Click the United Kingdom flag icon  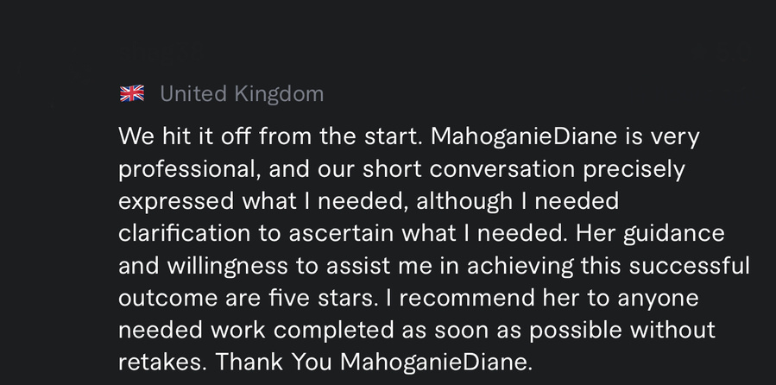[x=132, y=94]
